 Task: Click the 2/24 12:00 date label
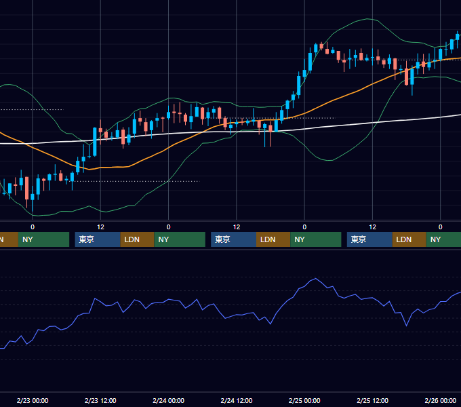(x=237, y=400)
